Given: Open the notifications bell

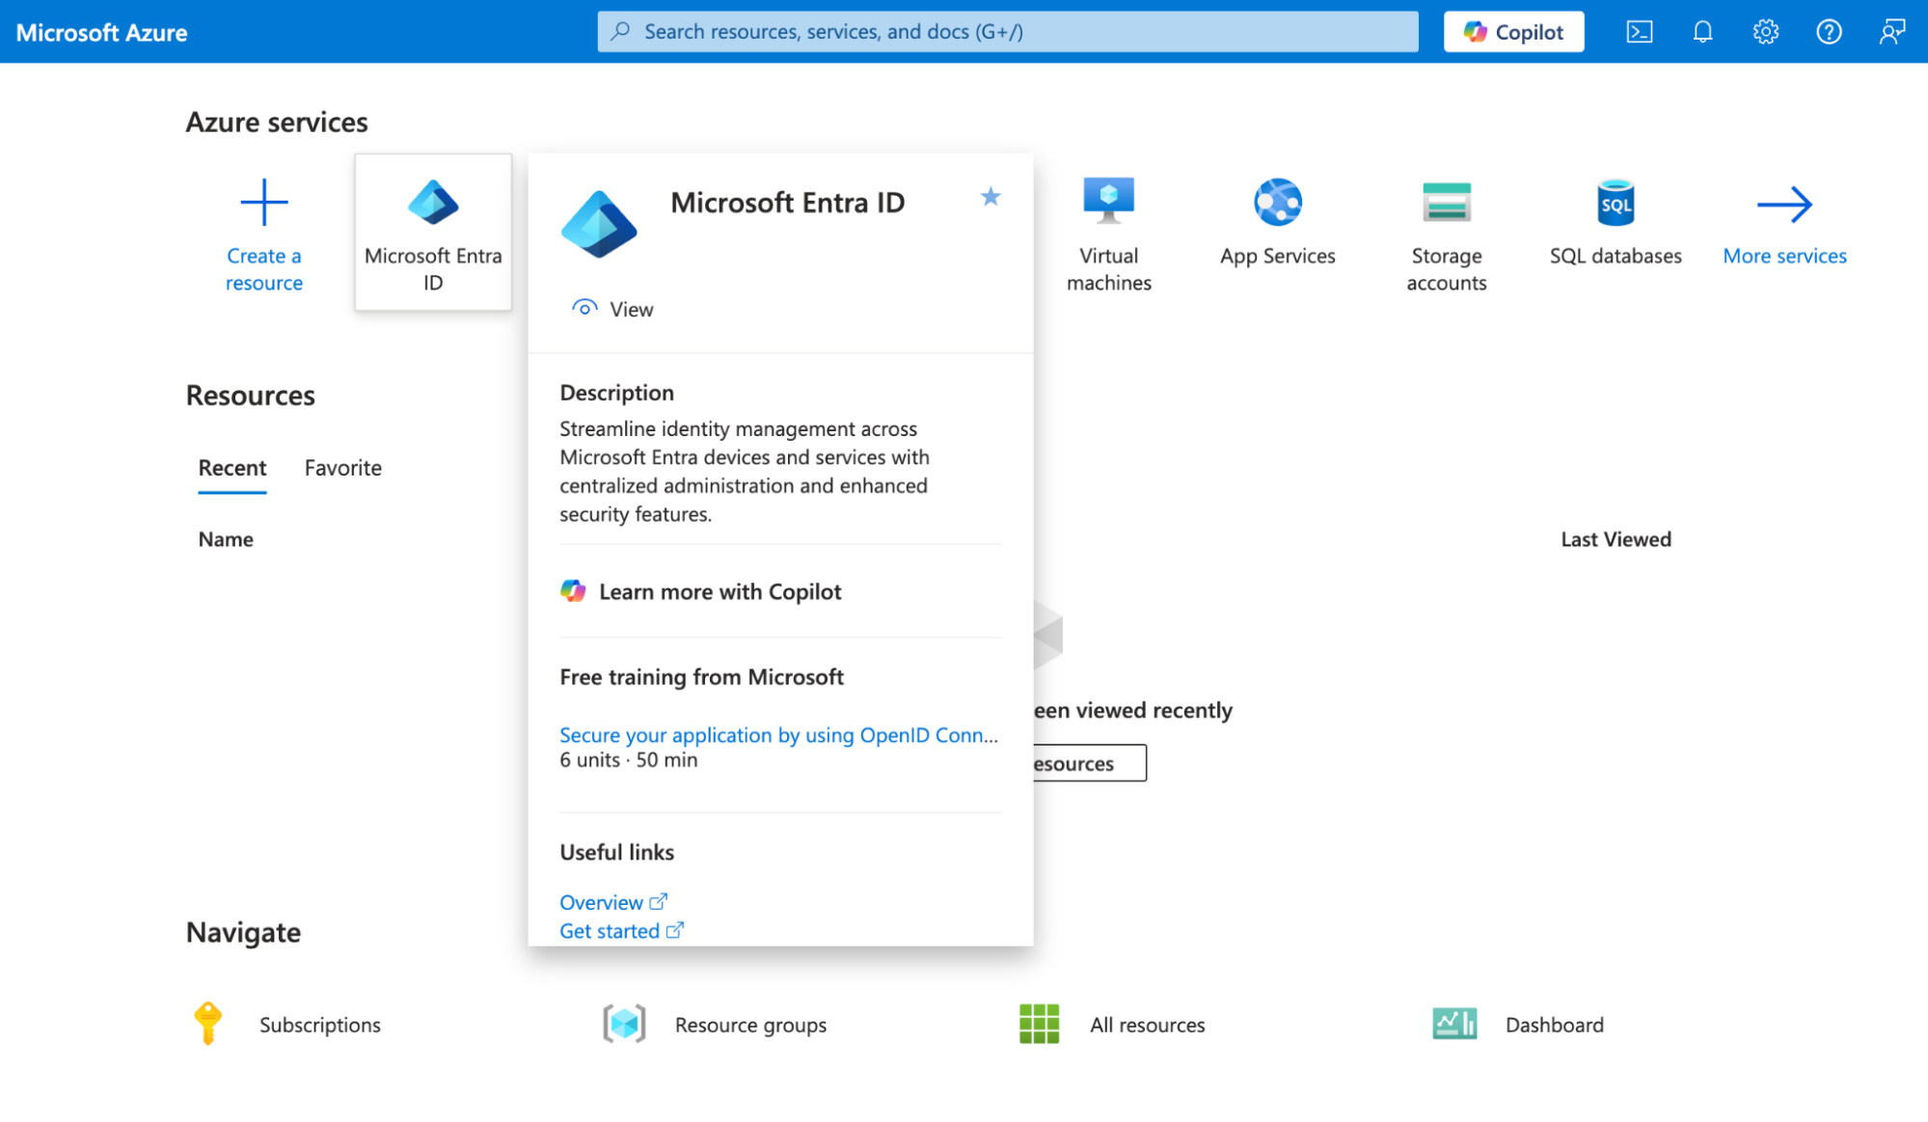Looking at the screenshot, I should pos(1702,32).
